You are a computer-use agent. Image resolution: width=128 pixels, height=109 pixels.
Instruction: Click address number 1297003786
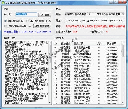coord(112,63)
